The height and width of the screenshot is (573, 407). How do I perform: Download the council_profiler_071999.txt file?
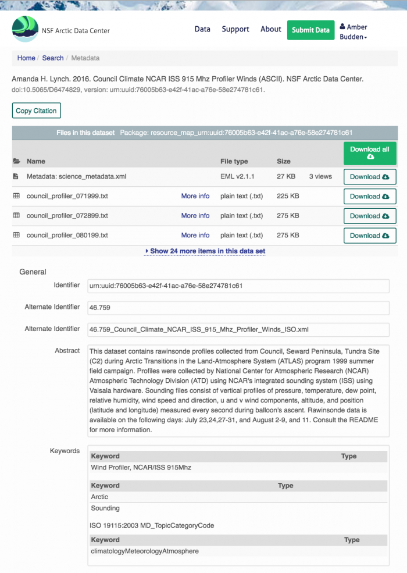click(369, 197)
